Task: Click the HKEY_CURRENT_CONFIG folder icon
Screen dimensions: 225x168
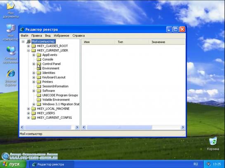Action: click(x=33, y=117)
